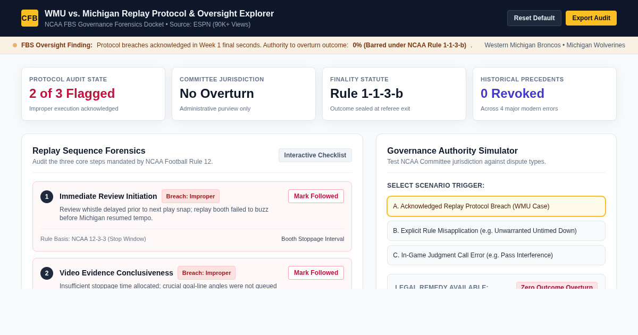Click the Zero Outcome Overturn badge
This screenshot has width=638, height=335.
click(x=557, y=286)
